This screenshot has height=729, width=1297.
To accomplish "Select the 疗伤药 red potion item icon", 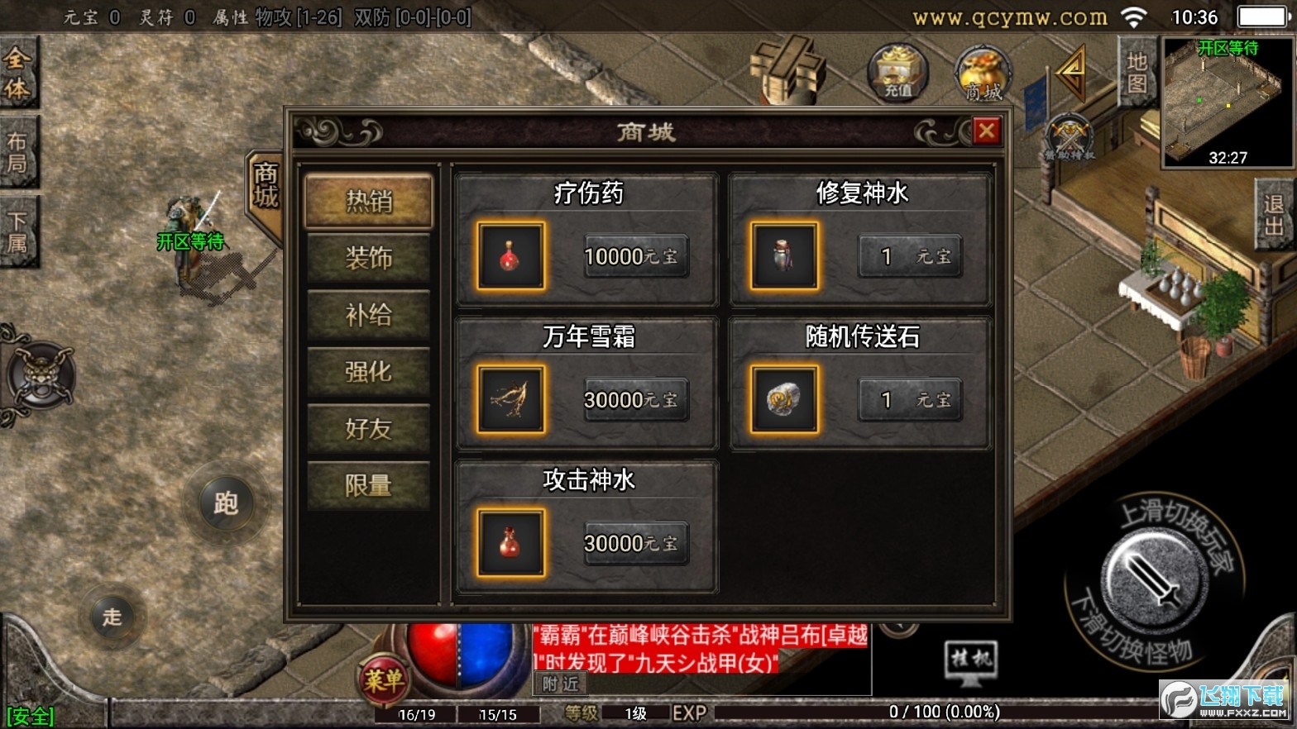I will 510,256.
